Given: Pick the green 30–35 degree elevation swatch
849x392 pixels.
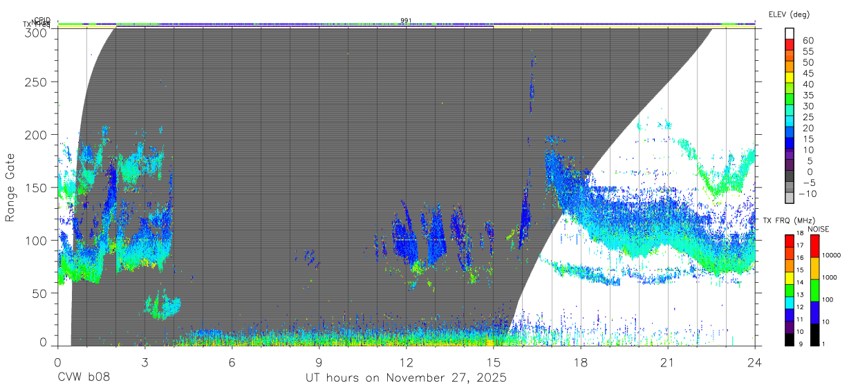Looking at the screenshot, I should click(790, 99).
